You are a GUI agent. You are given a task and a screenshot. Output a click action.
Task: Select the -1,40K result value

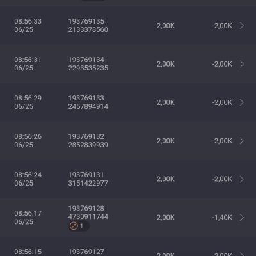(x=222, y=218)
